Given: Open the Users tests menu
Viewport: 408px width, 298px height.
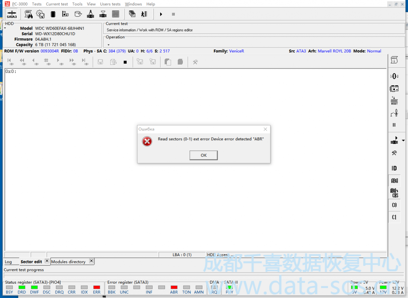Looking at the screenshot, I should [x=110, y=4].
